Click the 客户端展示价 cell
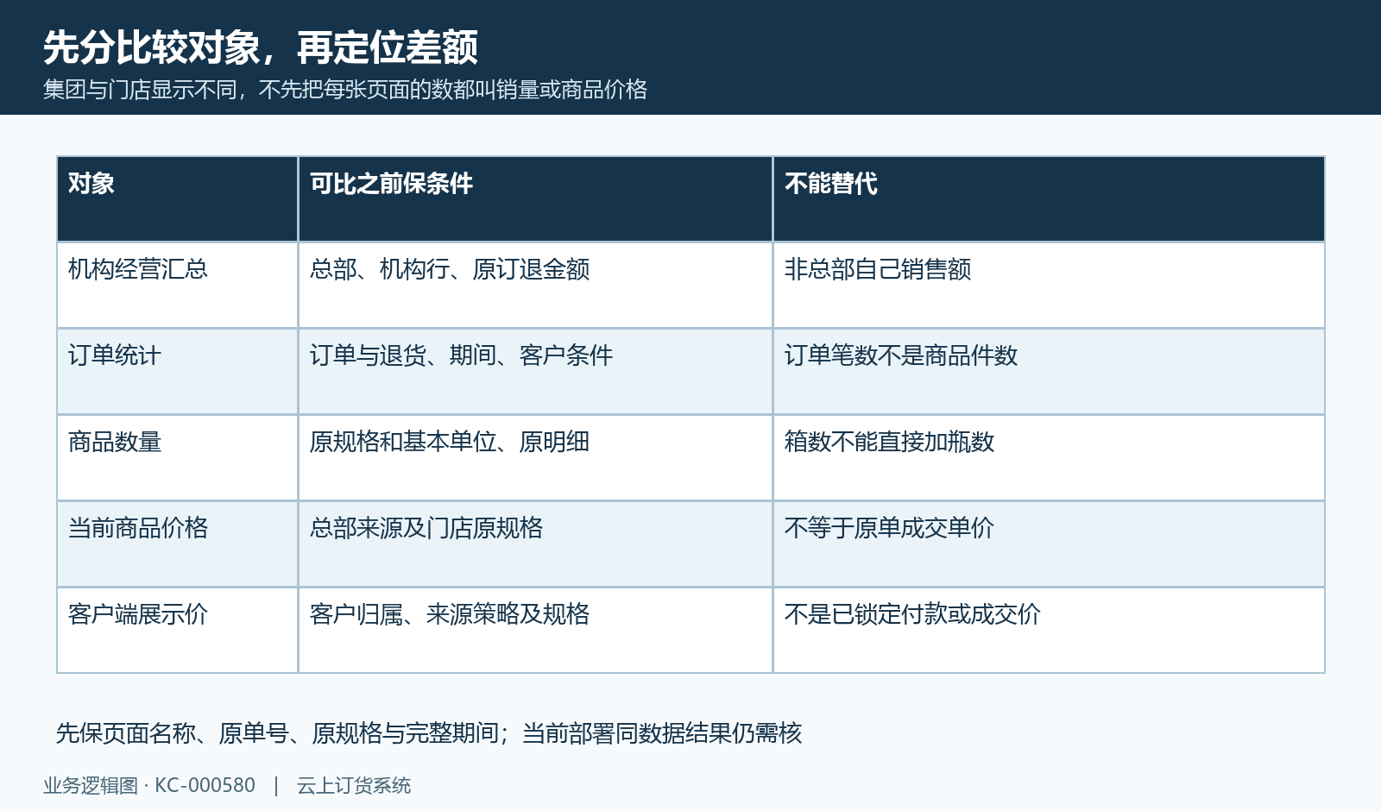Viewport: 1381px width, 811px height. click(178, 630)
